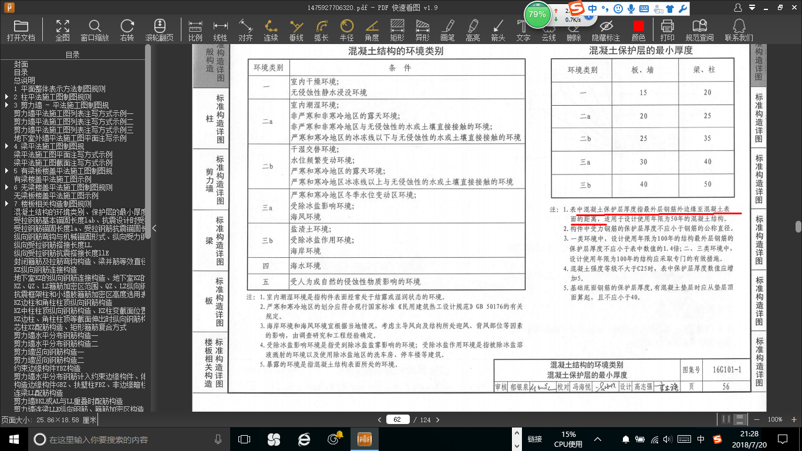Print the document with 打印

pyautogui.click(x=667, y=30)
